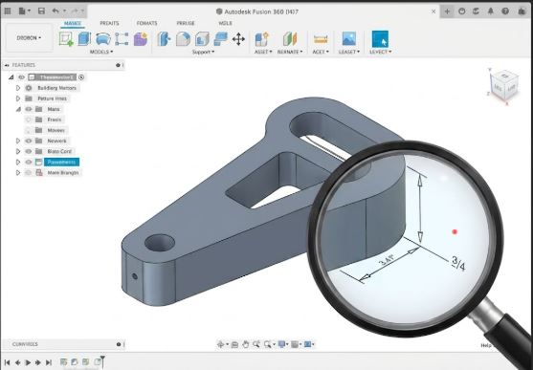
Task: Open the new design tab plus button
Action: click(x=447, y=11)
